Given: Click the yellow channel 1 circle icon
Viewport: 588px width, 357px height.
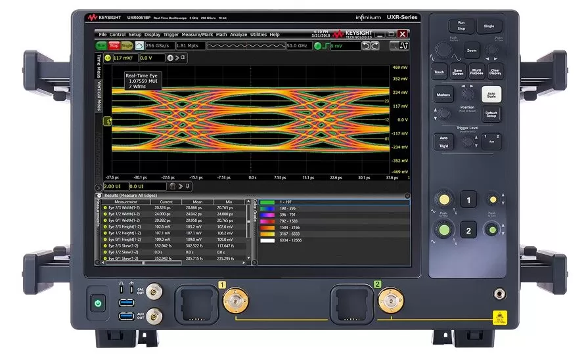Looking at the screenshot, I should coord(108,58).
